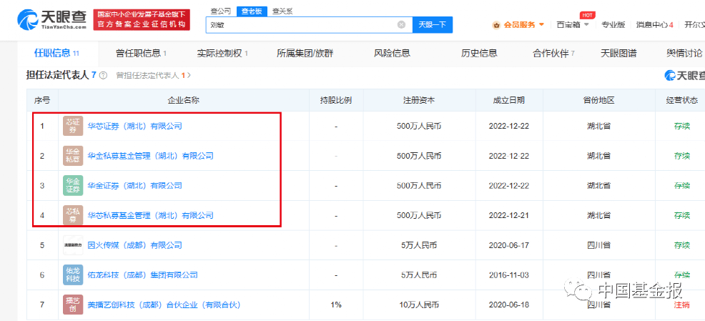Open company 华芯证券（湖北）有限公司

[x=135, y=127]
